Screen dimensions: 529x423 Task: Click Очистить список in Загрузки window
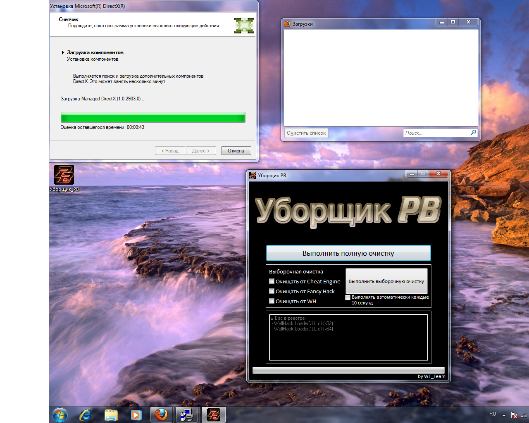click(x=306, y=133)
